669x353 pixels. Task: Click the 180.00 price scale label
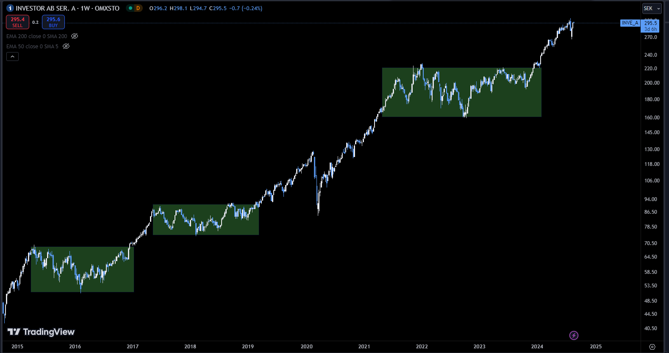(652, 99)
